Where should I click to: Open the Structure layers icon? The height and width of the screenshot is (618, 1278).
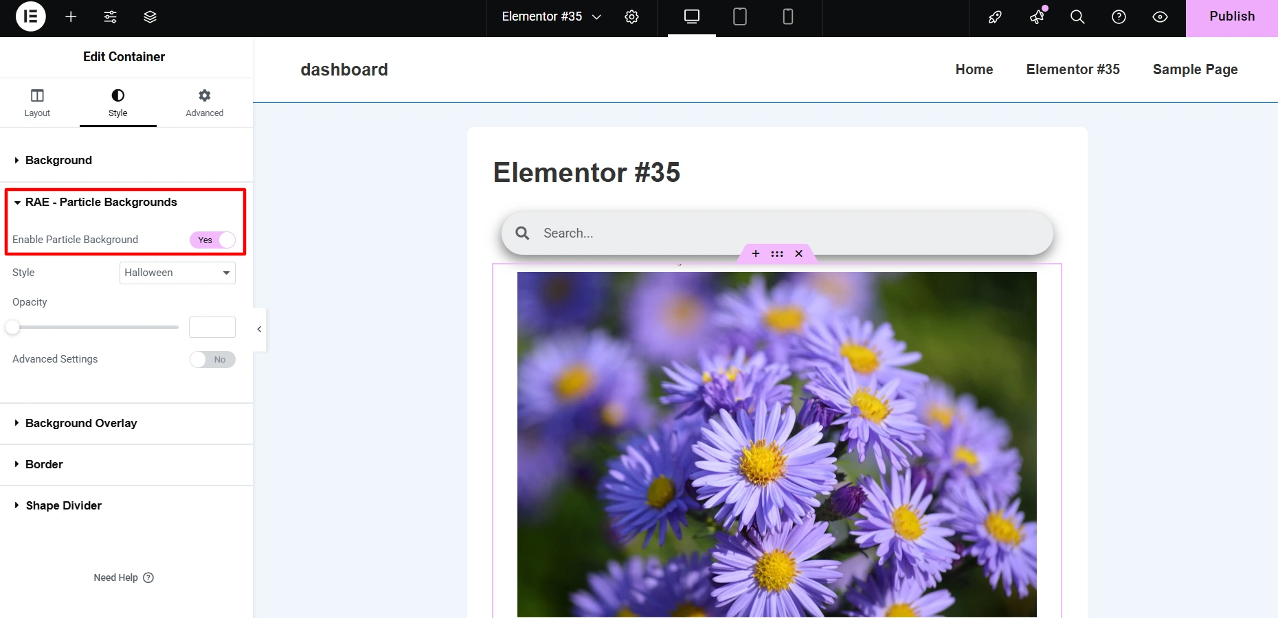(150, 16)
